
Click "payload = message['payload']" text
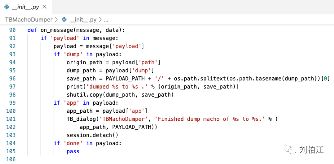[x=99, y=46]
